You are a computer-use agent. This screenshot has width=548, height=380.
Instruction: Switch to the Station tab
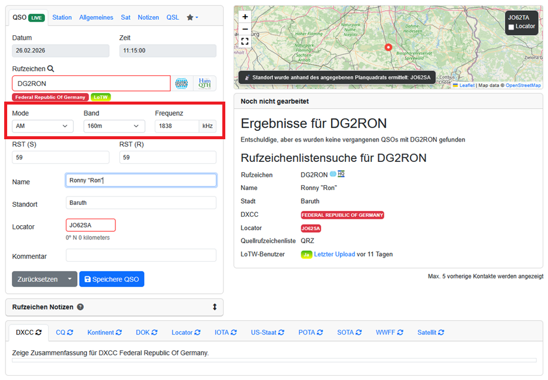(62, 17)
